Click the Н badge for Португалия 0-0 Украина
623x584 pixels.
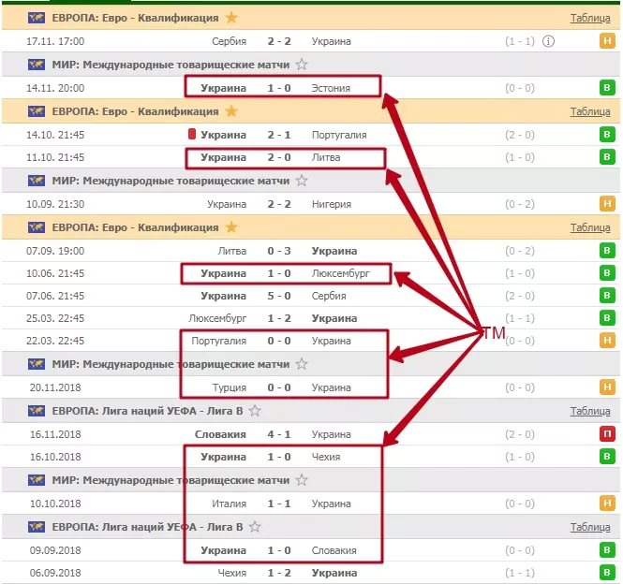click(607, 341)
